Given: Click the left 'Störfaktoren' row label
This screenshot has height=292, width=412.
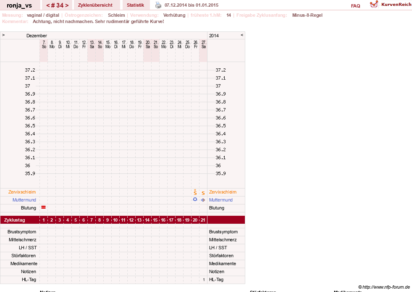Looking at the screenshot, I should (24, 256).
